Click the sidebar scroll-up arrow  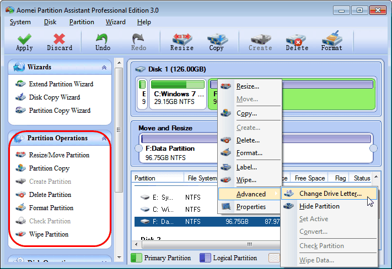click(119, 63)
